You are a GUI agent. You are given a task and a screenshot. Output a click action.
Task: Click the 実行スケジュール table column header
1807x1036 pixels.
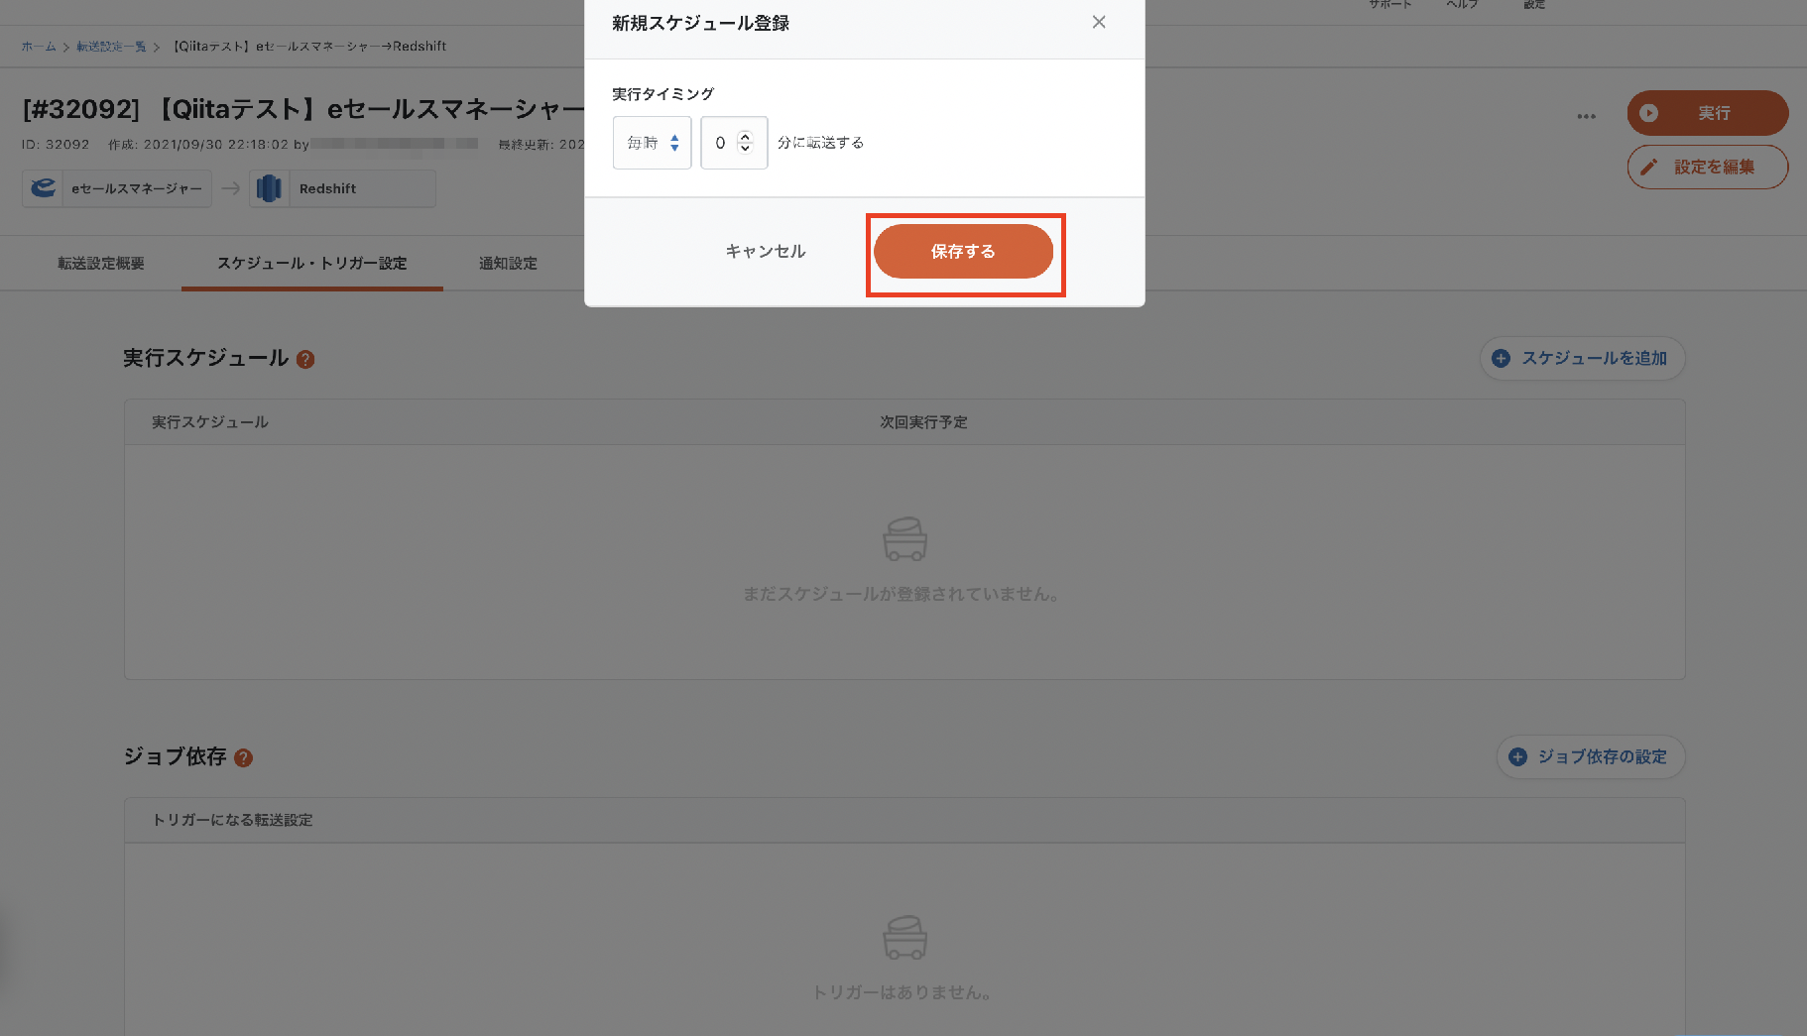(x=209, y=422)
